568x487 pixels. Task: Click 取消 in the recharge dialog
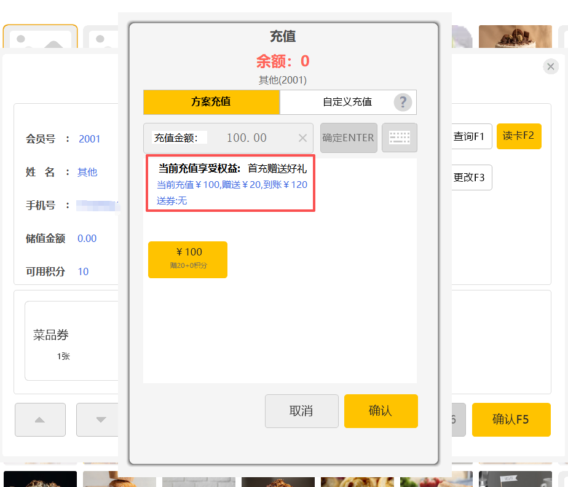(x=301, y=411)
